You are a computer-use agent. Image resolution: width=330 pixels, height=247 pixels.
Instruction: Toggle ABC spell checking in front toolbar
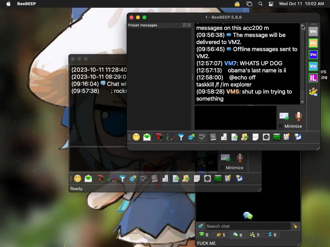tap(202, 137)
